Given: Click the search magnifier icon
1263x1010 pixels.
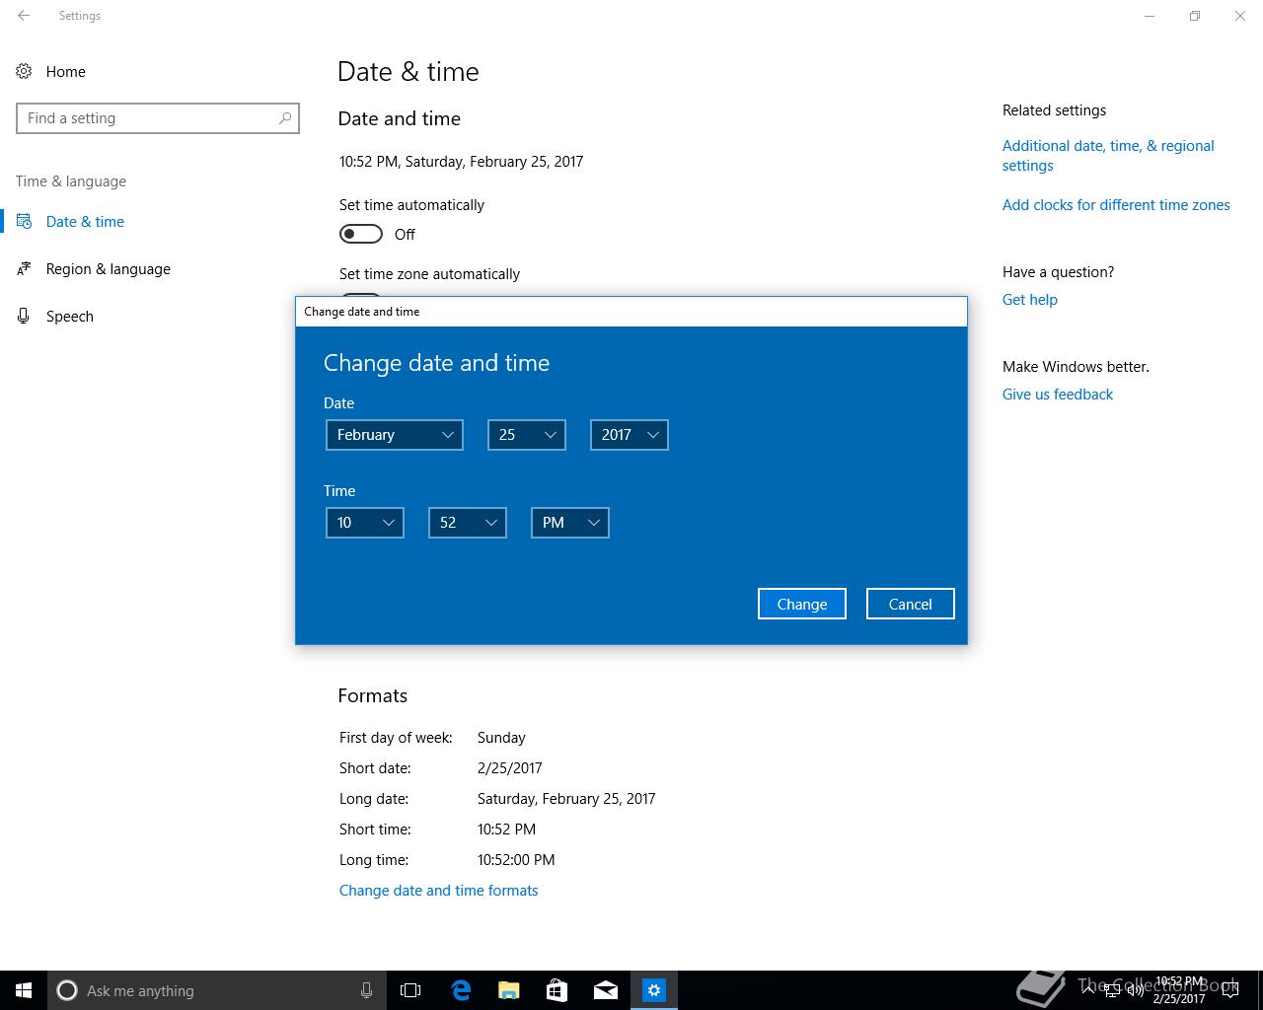Looking at the screenshot, I should 285,117.
